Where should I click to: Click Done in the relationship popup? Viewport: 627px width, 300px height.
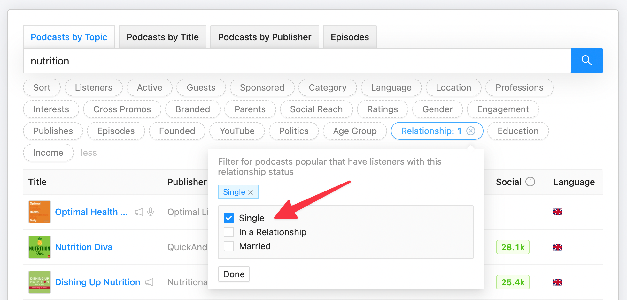pos(234,274)
